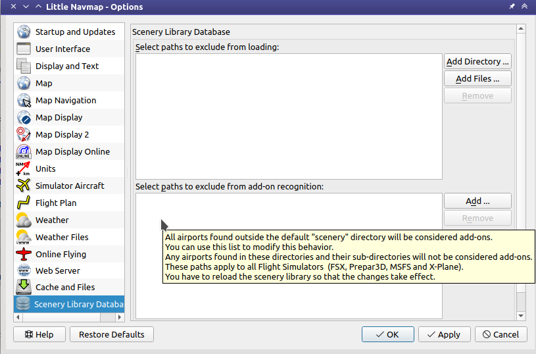The image size is (536, 354).
Task: Click the Cache and Files download icon
Action: click(x=24, y=287)
